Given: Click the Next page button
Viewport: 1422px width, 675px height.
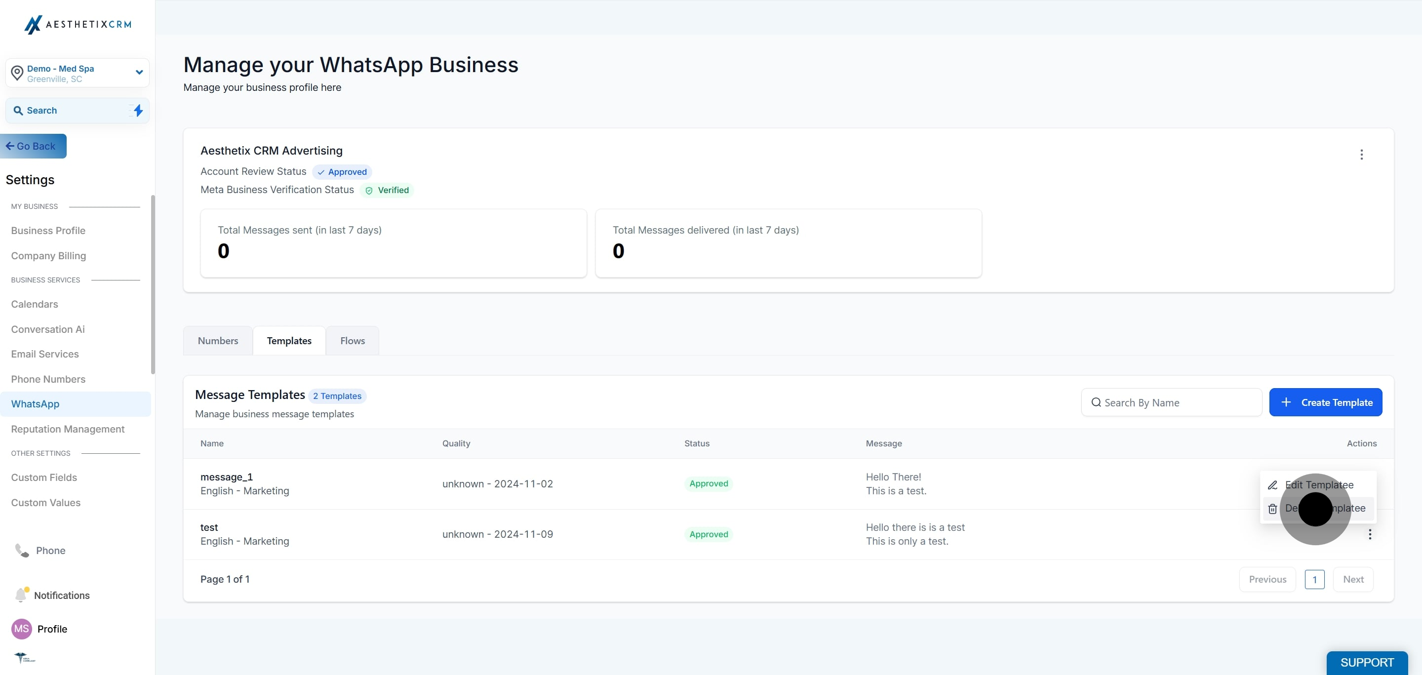Looking at the screenshot, I should pos(1353,580).
